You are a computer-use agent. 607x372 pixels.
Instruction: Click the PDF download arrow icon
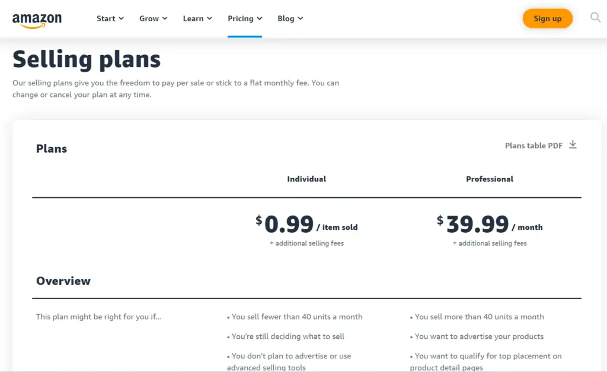(x=573, y=145)
